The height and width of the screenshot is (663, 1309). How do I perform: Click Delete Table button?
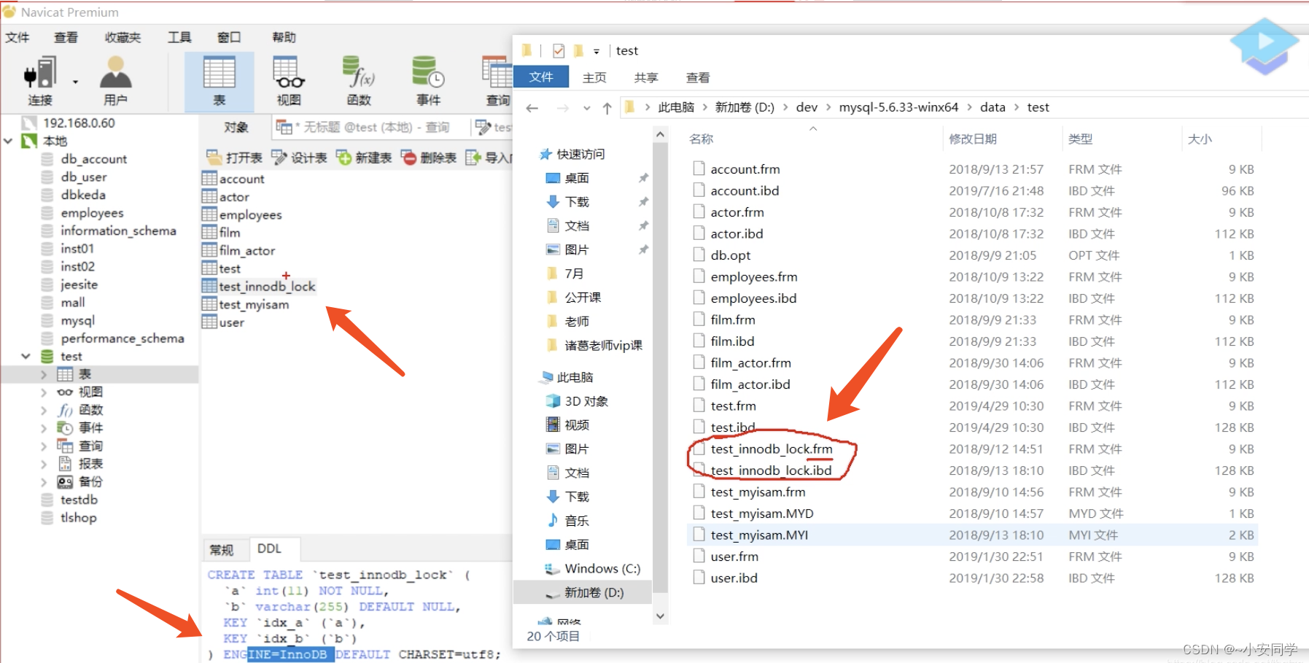click(429, 158)
